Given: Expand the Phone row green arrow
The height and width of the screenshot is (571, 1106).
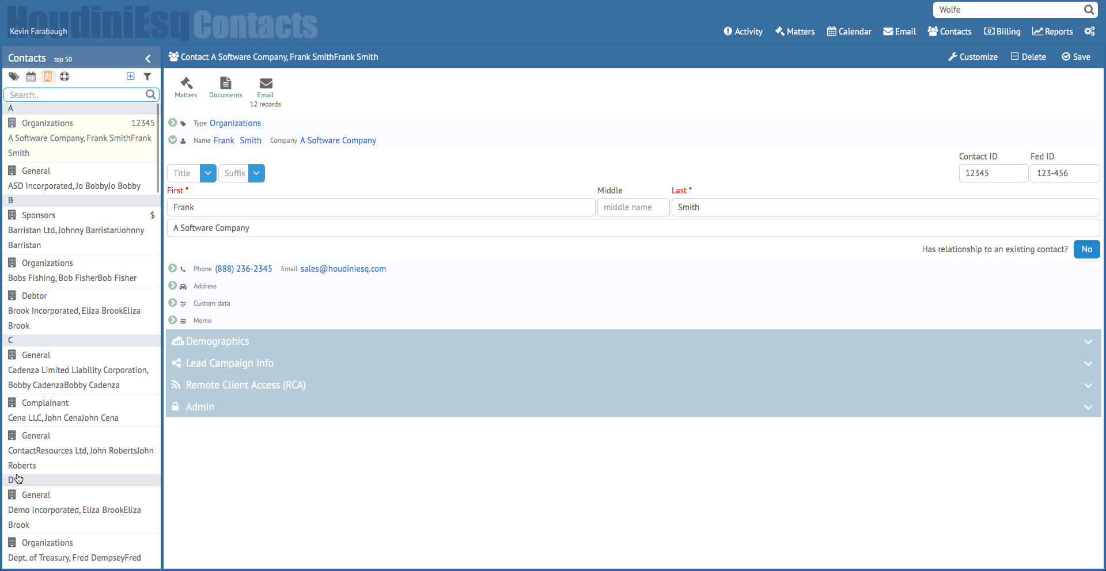Looking at the screenshot, I should tap(173, 268).
